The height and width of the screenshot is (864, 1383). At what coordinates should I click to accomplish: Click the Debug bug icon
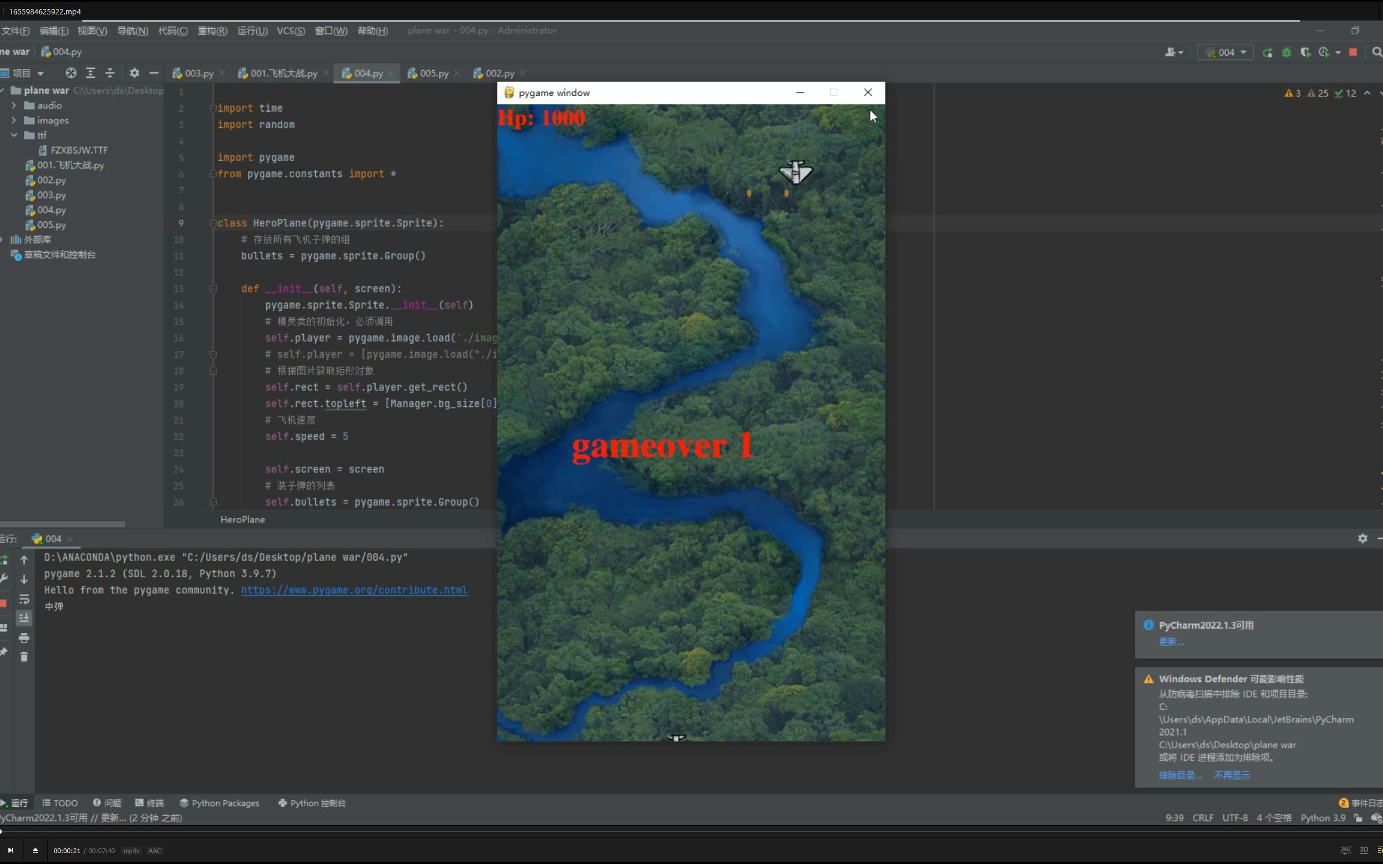coord(1286,52)
